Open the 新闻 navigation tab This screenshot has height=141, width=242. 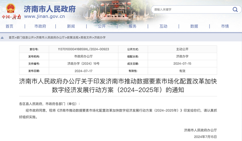71,26
